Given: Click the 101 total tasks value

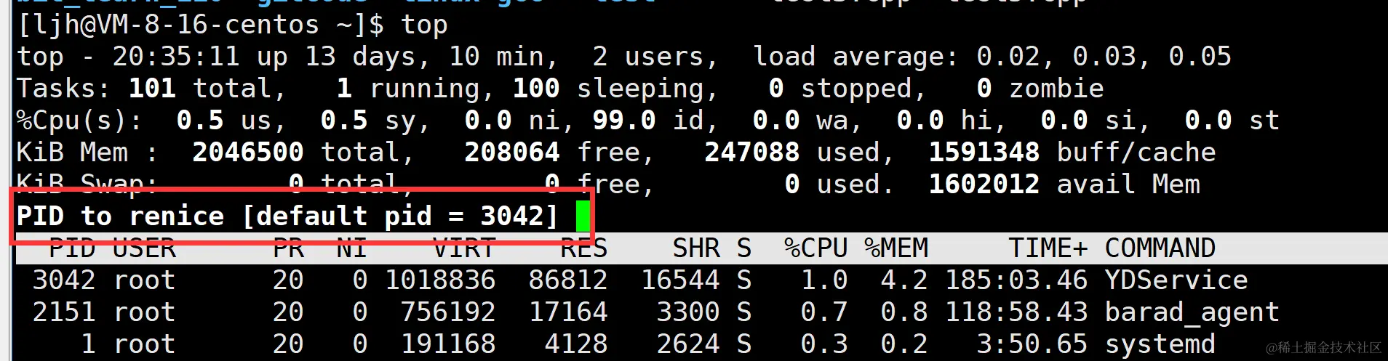Looking at the screenshot, I should [152, 89].
